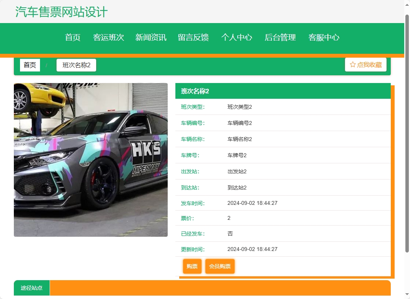
Task: Click the 会员购票 member purchase button
Action: [220, 266]
